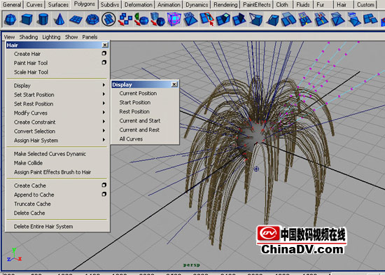Create a polygon cube from the shelf
The height and width of the screenshot is (275, 385).
click(27, 20)
